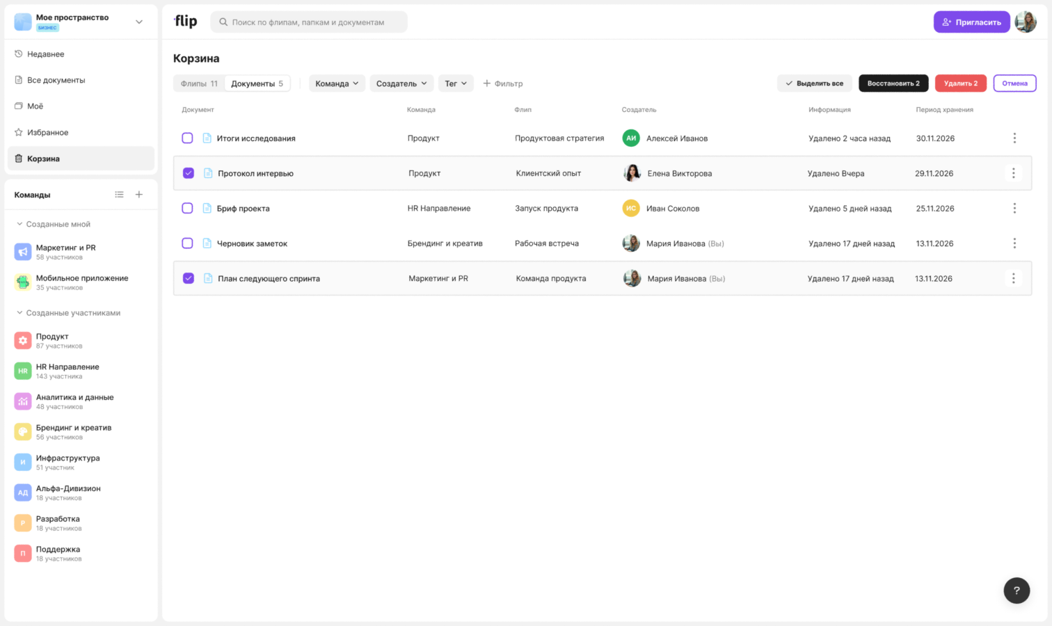1052x626 pixels.
Task: Open more options for Черновик заметок row
Action: pos(1014,243)
